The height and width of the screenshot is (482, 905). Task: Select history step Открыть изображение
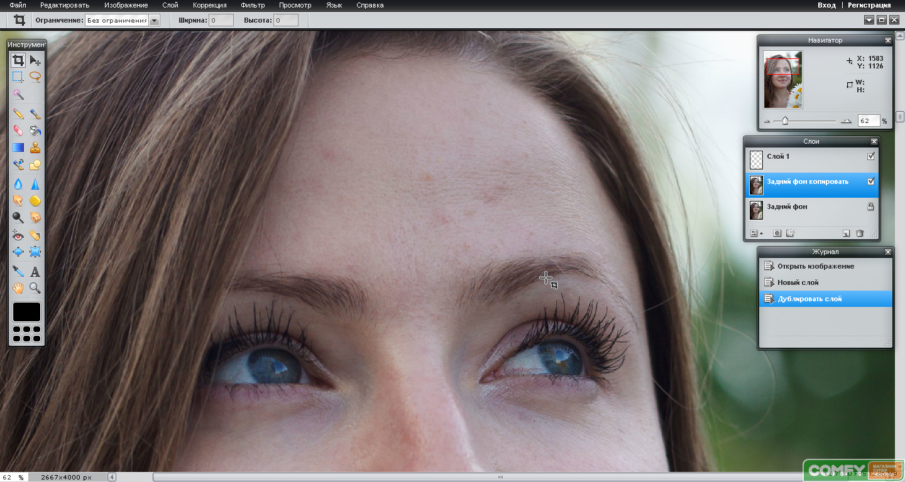click(826, 266)
